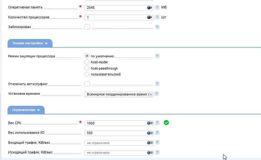Click the chain icon in Входящий трафик field
261x160 pixels.
pos(150,143)
